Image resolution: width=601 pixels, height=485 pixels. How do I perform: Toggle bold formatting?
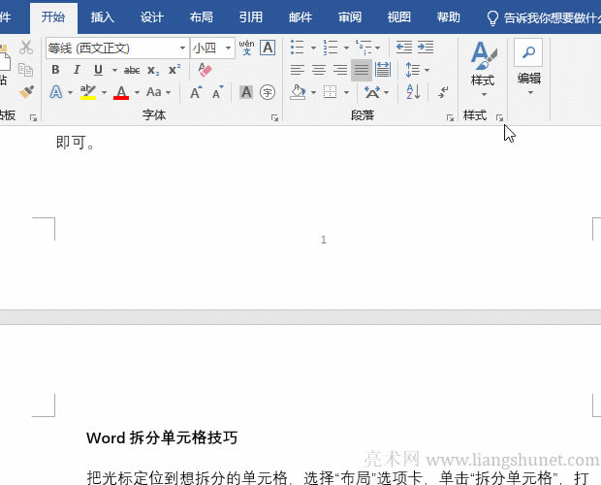tap(55, 70)
